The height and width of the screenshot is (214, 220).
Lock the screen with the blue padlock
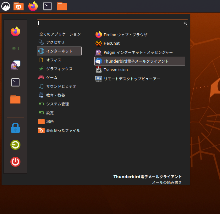tap(15, 128)
